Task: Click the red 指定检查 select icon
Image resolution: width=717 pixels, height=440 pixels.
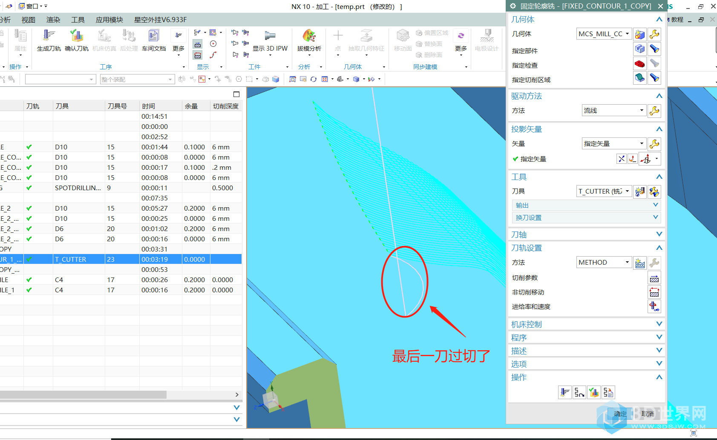Action: tap(639, 64)
